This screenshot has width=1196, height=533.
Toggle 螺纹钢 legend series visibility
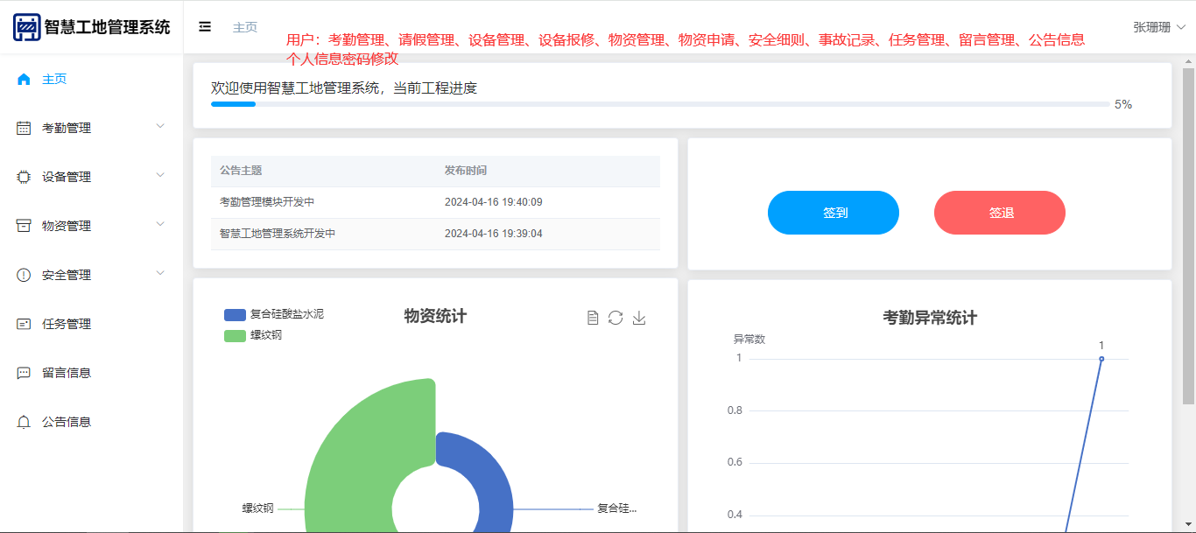pyautogui.click(x=253, y=335)
